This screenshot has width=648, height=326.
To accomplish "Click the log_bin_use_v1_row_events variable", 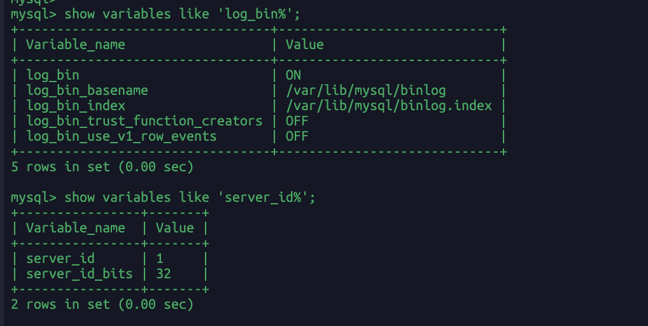I will (x=122, y=136).
